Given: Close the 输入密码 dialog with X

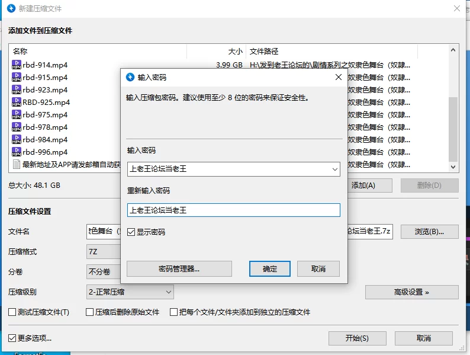Looking at the screenshot, I should [339, 77].
